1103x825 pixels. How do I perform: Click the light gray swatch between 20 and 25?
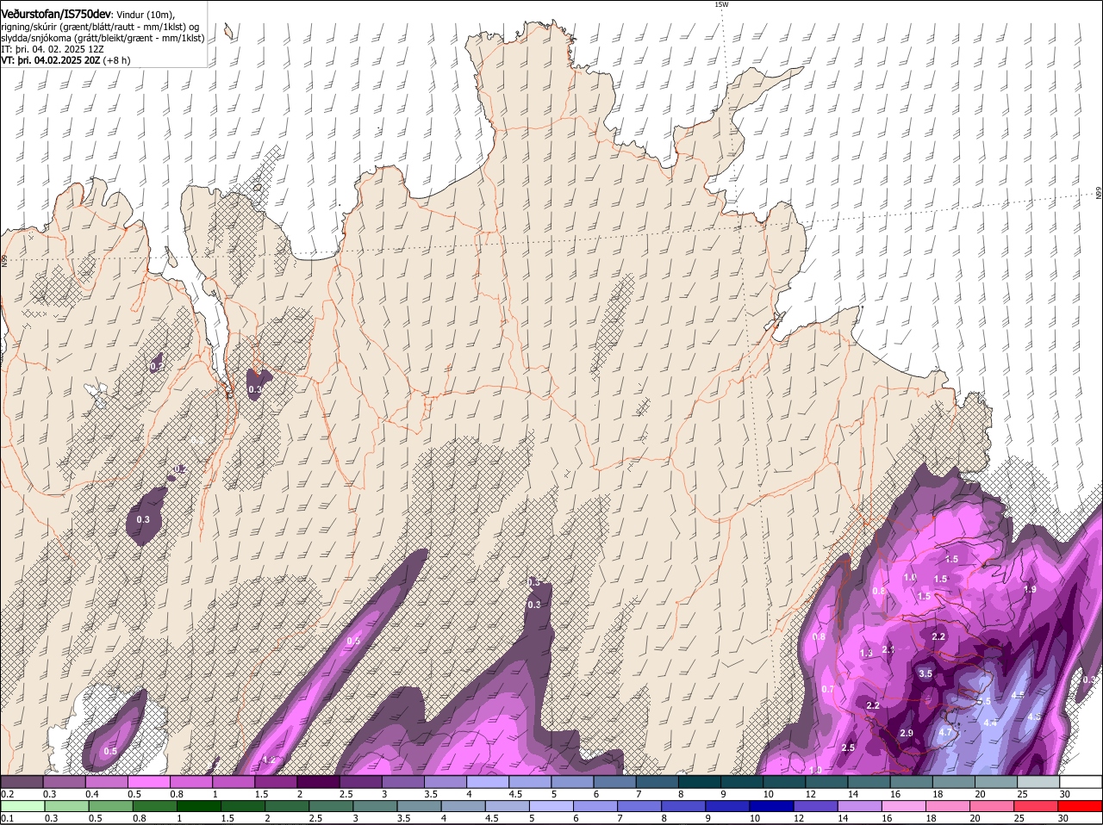[997, 781]
